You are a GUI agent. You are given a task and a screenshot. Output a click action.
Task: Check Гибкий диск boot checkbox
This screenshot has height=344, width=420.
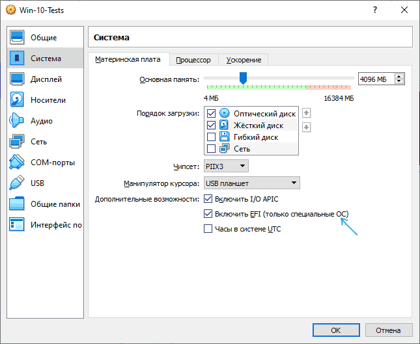pyautogui.click(x=211, y=137)
